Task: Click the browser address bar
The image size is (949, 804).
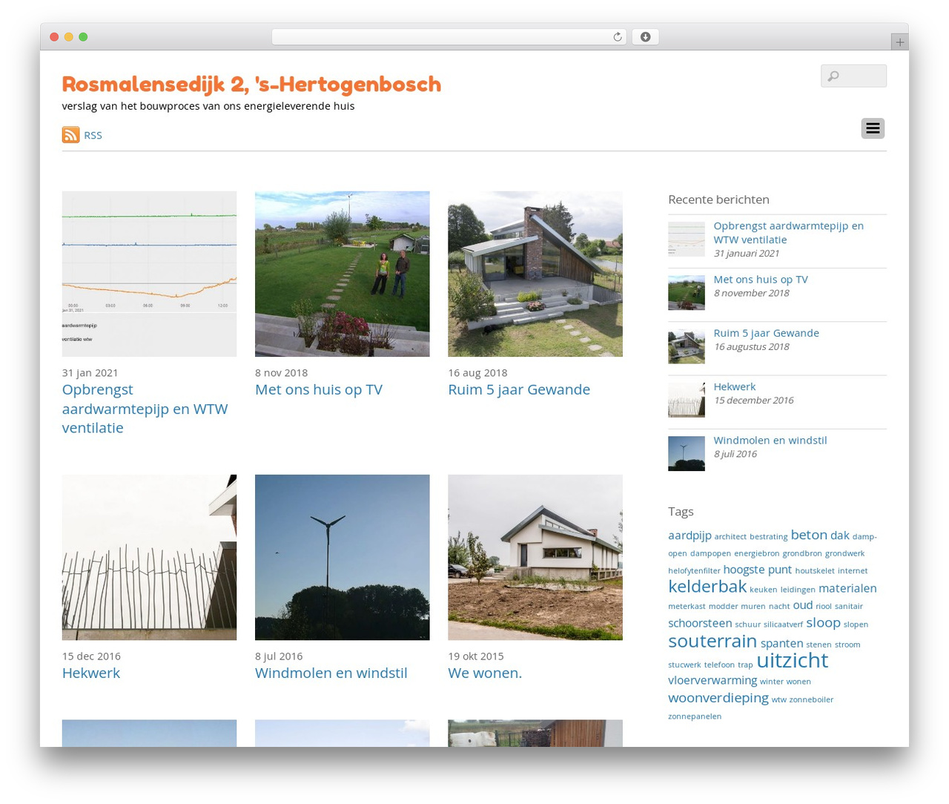Action: 449,37
